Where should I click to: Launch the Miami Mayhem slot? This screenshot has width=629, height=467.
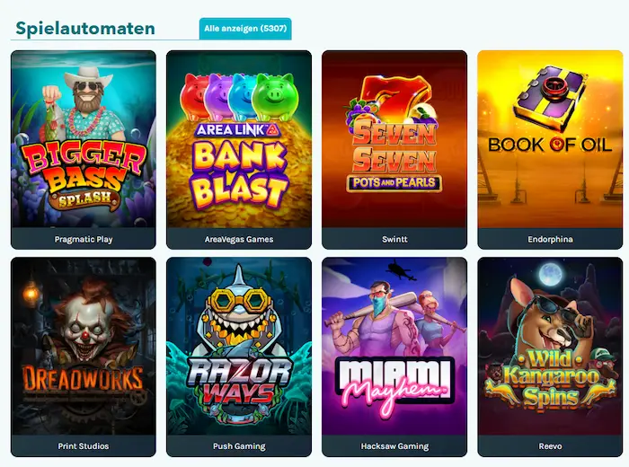(394, 346)
